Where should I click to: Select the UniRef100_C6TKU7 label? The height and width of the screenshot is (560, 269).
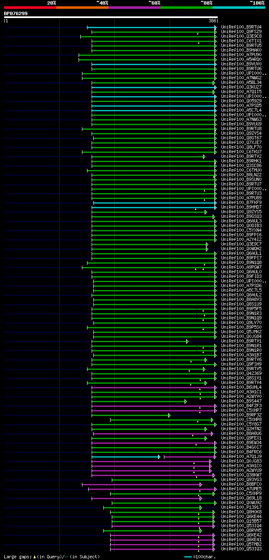click(241, 152)
